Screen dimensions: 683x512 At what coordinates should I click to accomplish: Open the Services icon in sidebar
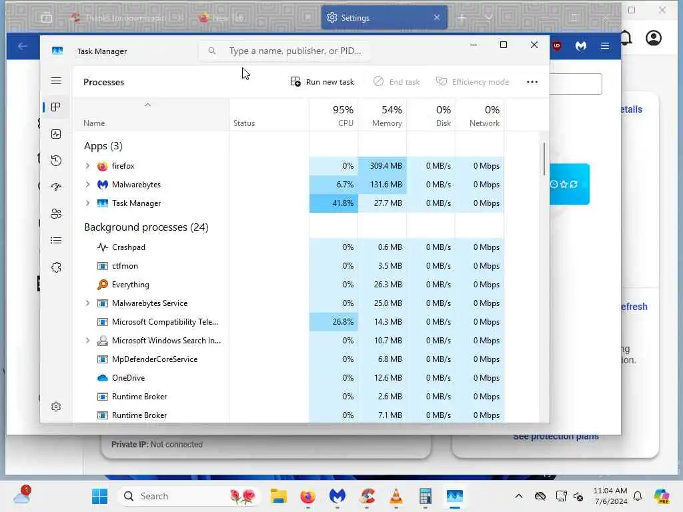[x=56, y=267]
